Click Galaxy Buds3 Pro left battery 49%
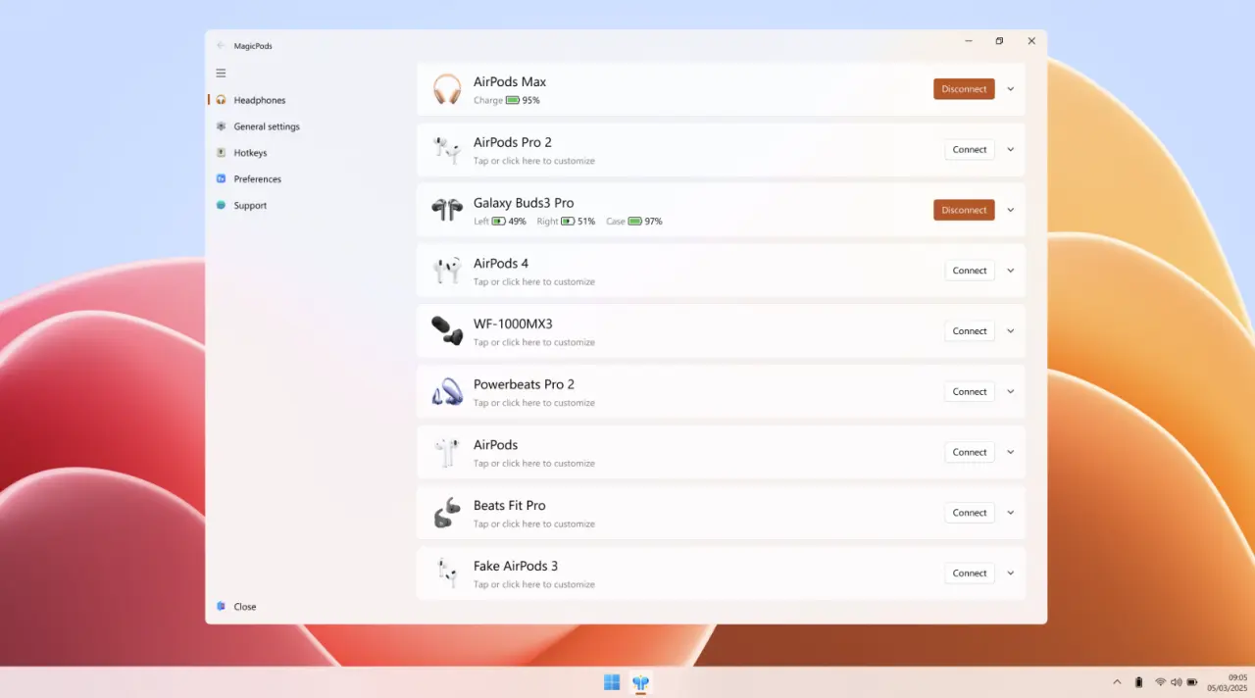Image resolution: width=1255 pixels, height=698 pixels. click(500, 222)
